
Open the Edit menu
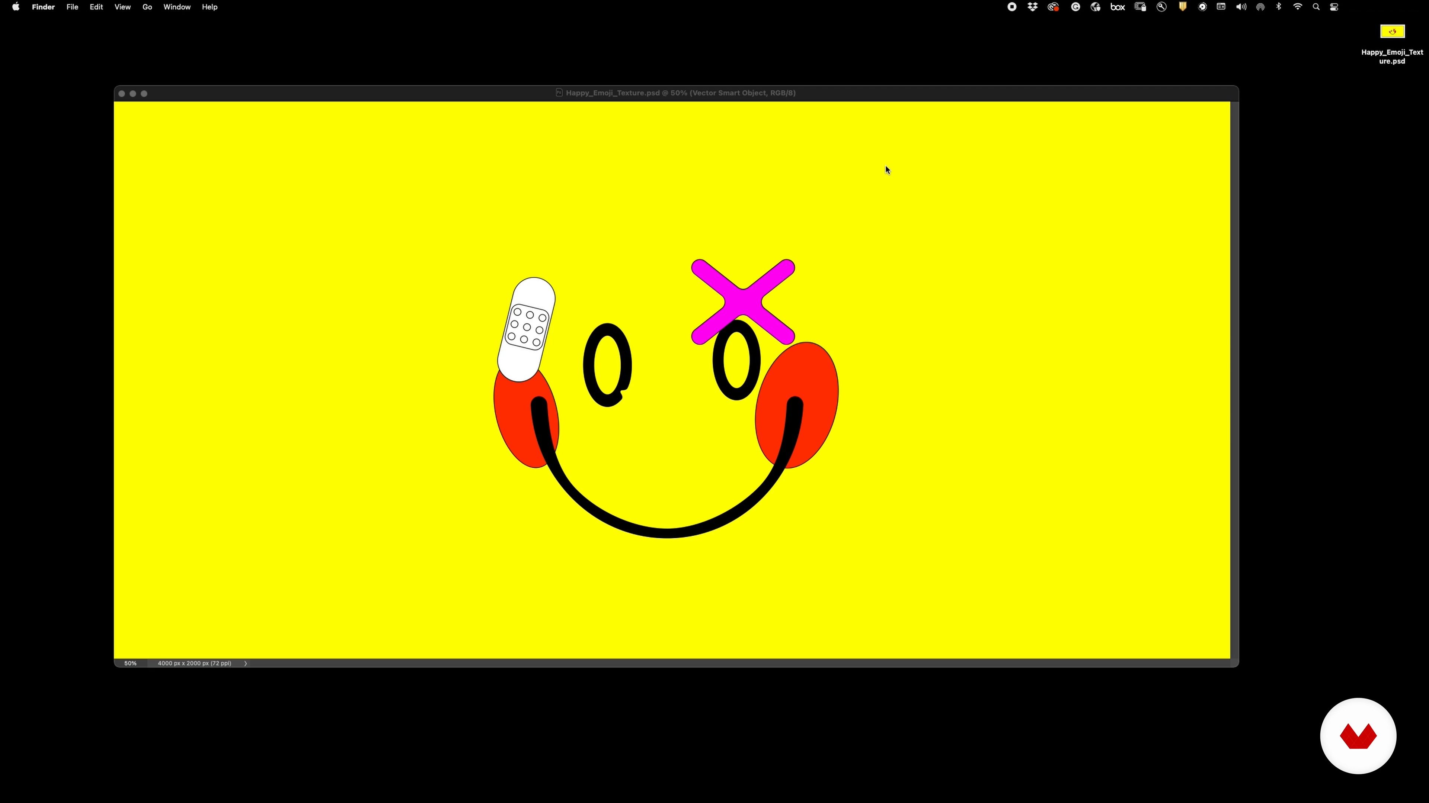[96, 7]
